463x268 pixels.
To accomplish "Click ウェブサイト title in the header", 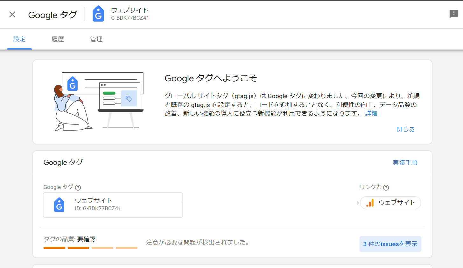I will tap(130, 10).
